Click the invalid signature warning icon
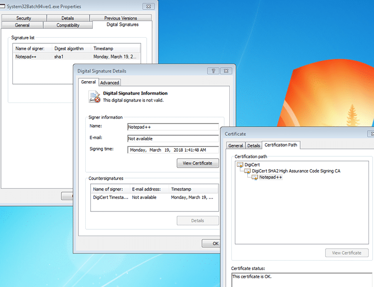This screenshot has width=374, height=287. pyautogui.click(x=94, y=97)
